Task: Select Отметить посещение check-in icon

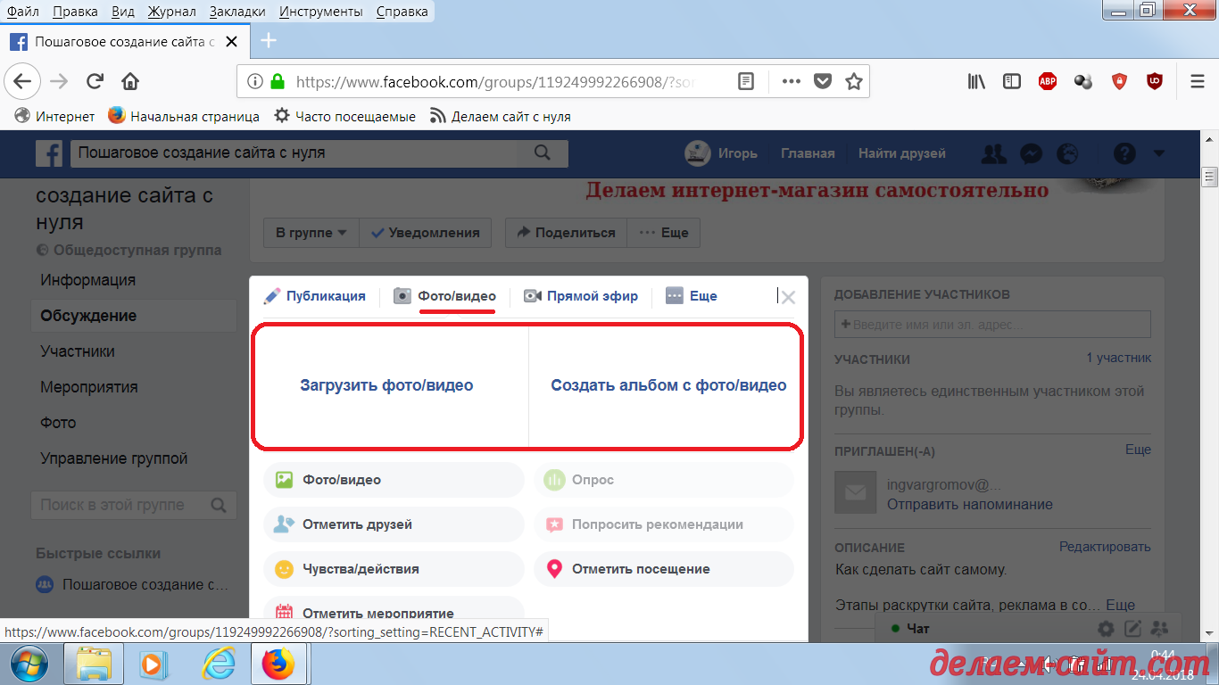Action: point(555,568)
